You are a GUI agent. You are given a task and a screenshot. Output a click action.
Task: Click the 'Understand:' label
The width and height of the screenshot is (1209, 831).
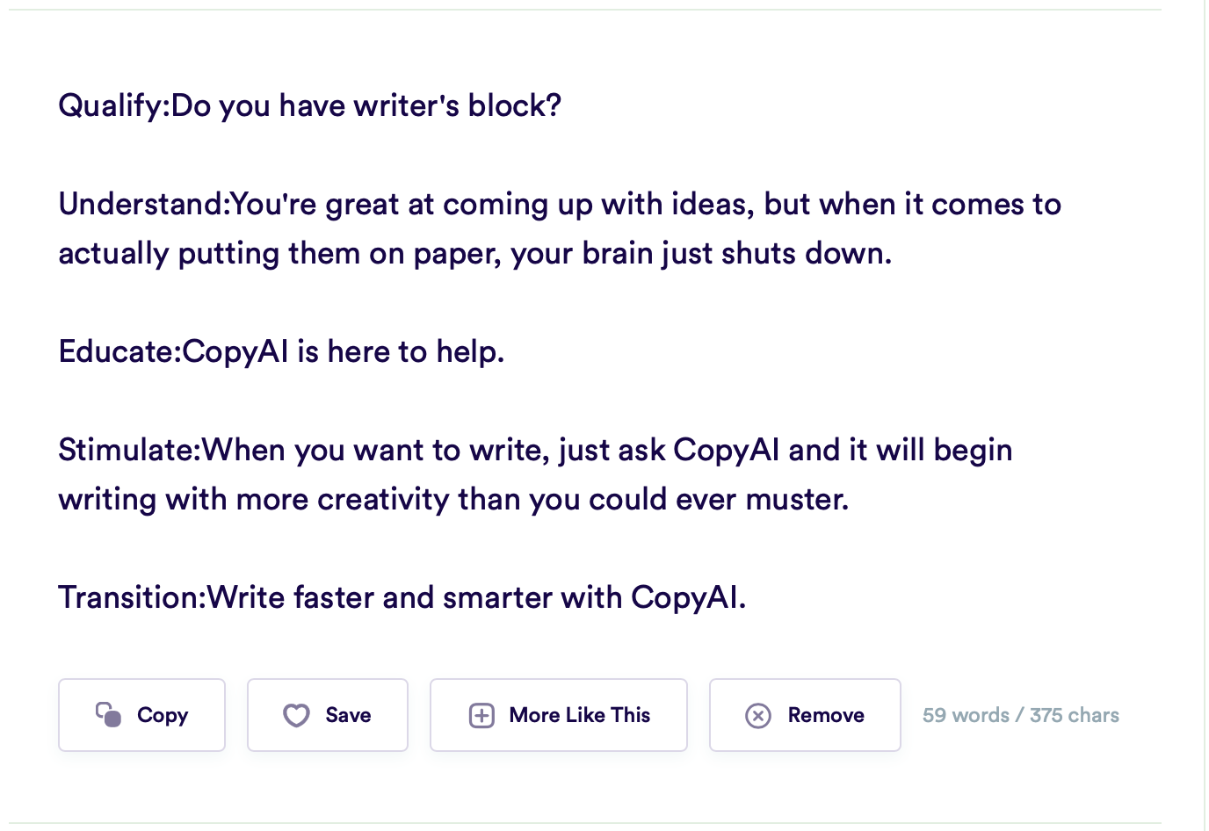tap(144, 205)
